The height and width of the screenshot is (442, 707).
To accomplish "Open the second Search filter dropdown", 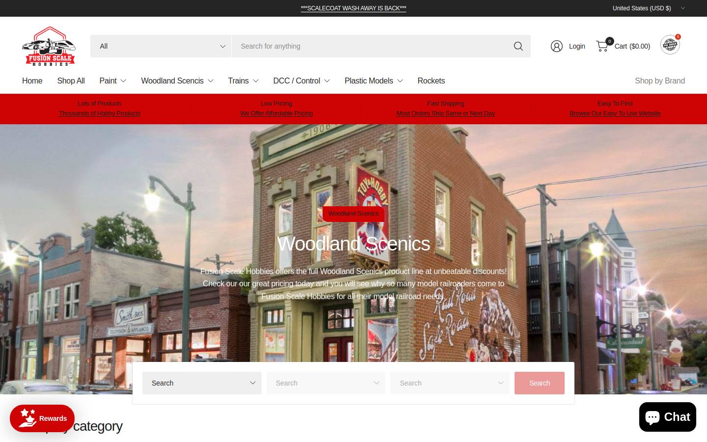I will 326,383.
